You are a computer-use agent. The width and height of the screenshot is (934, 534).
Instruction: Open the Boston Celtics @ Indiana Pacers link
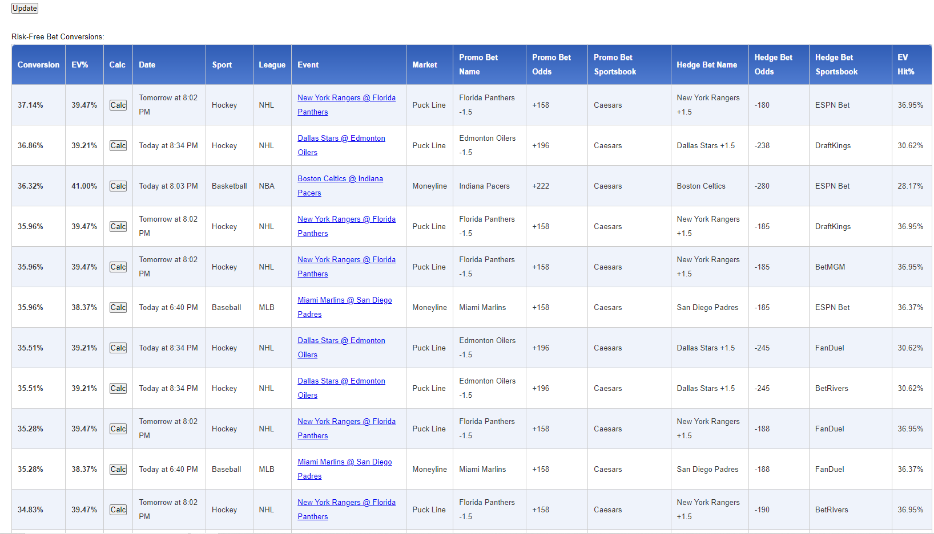tap(340, 186)
